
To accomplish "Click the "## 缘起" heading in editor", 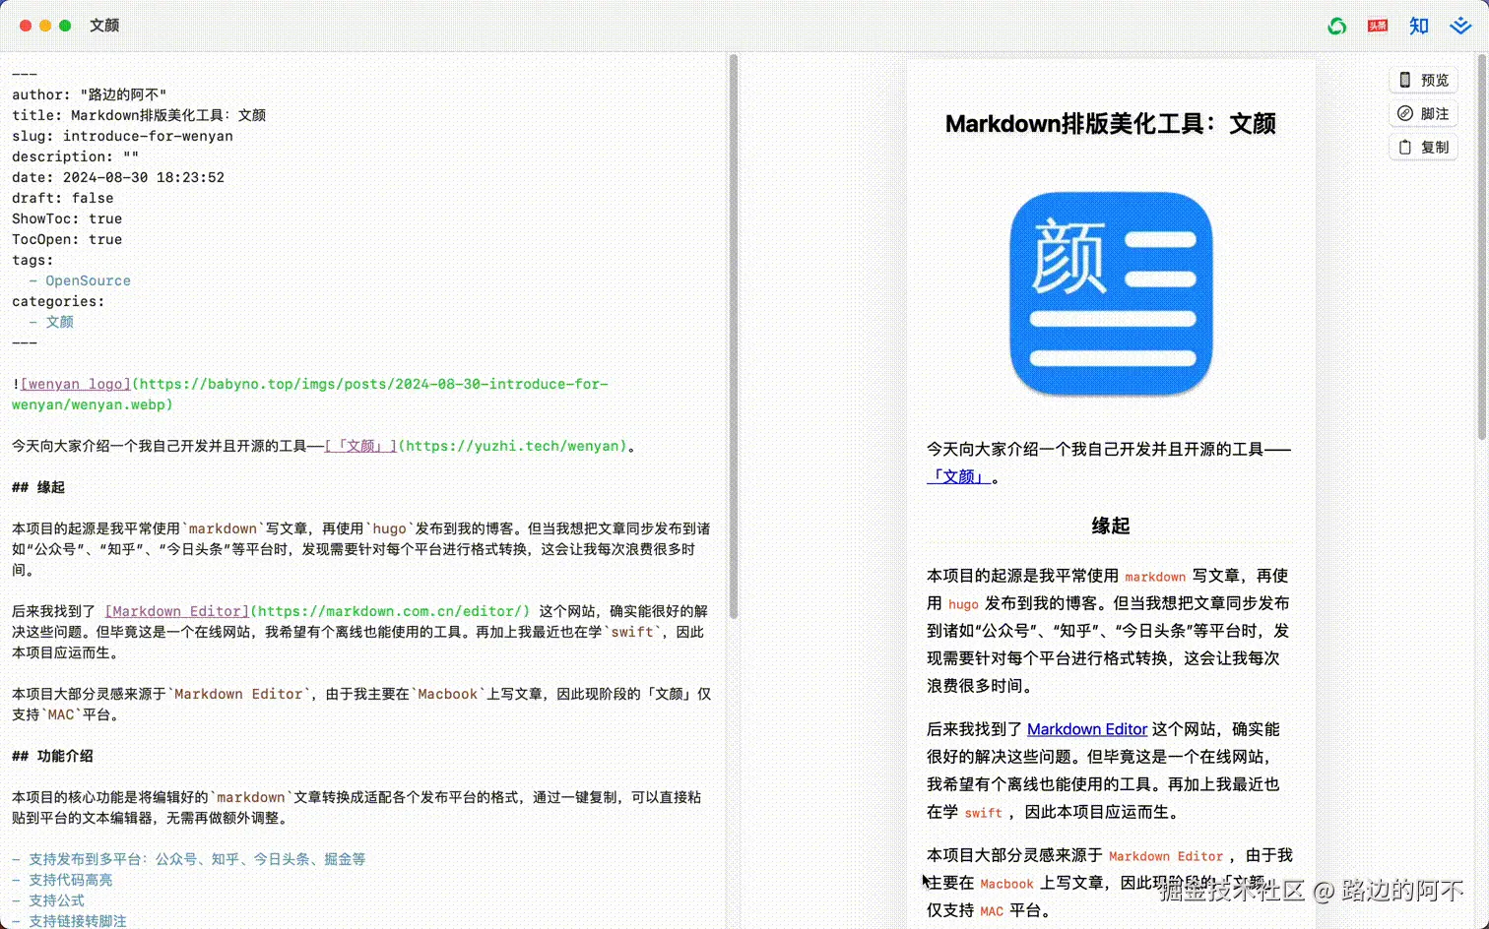I will (38, 487).
